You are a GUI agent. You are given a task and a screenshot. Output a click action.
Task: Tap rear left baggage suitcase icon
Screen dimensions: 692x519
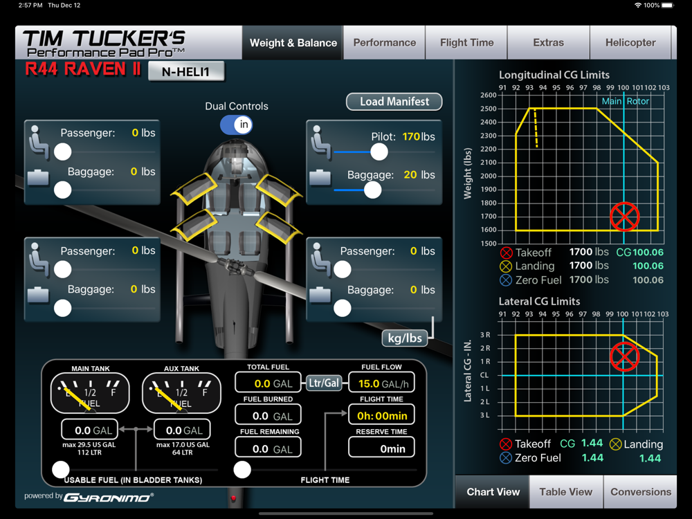tap(38, 295)
